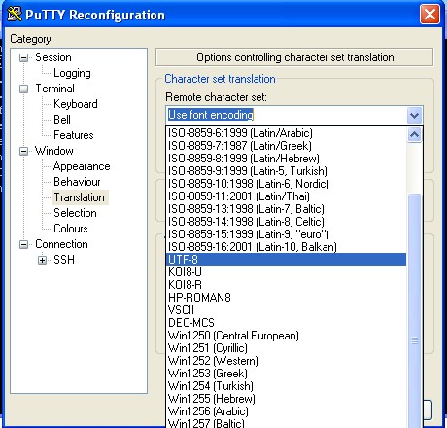Image resolution: width=447 pixels, height=428 pixels.
Task: Choose ISO-8859-7:1987 (Latin/Greek)
Action: 287,146
